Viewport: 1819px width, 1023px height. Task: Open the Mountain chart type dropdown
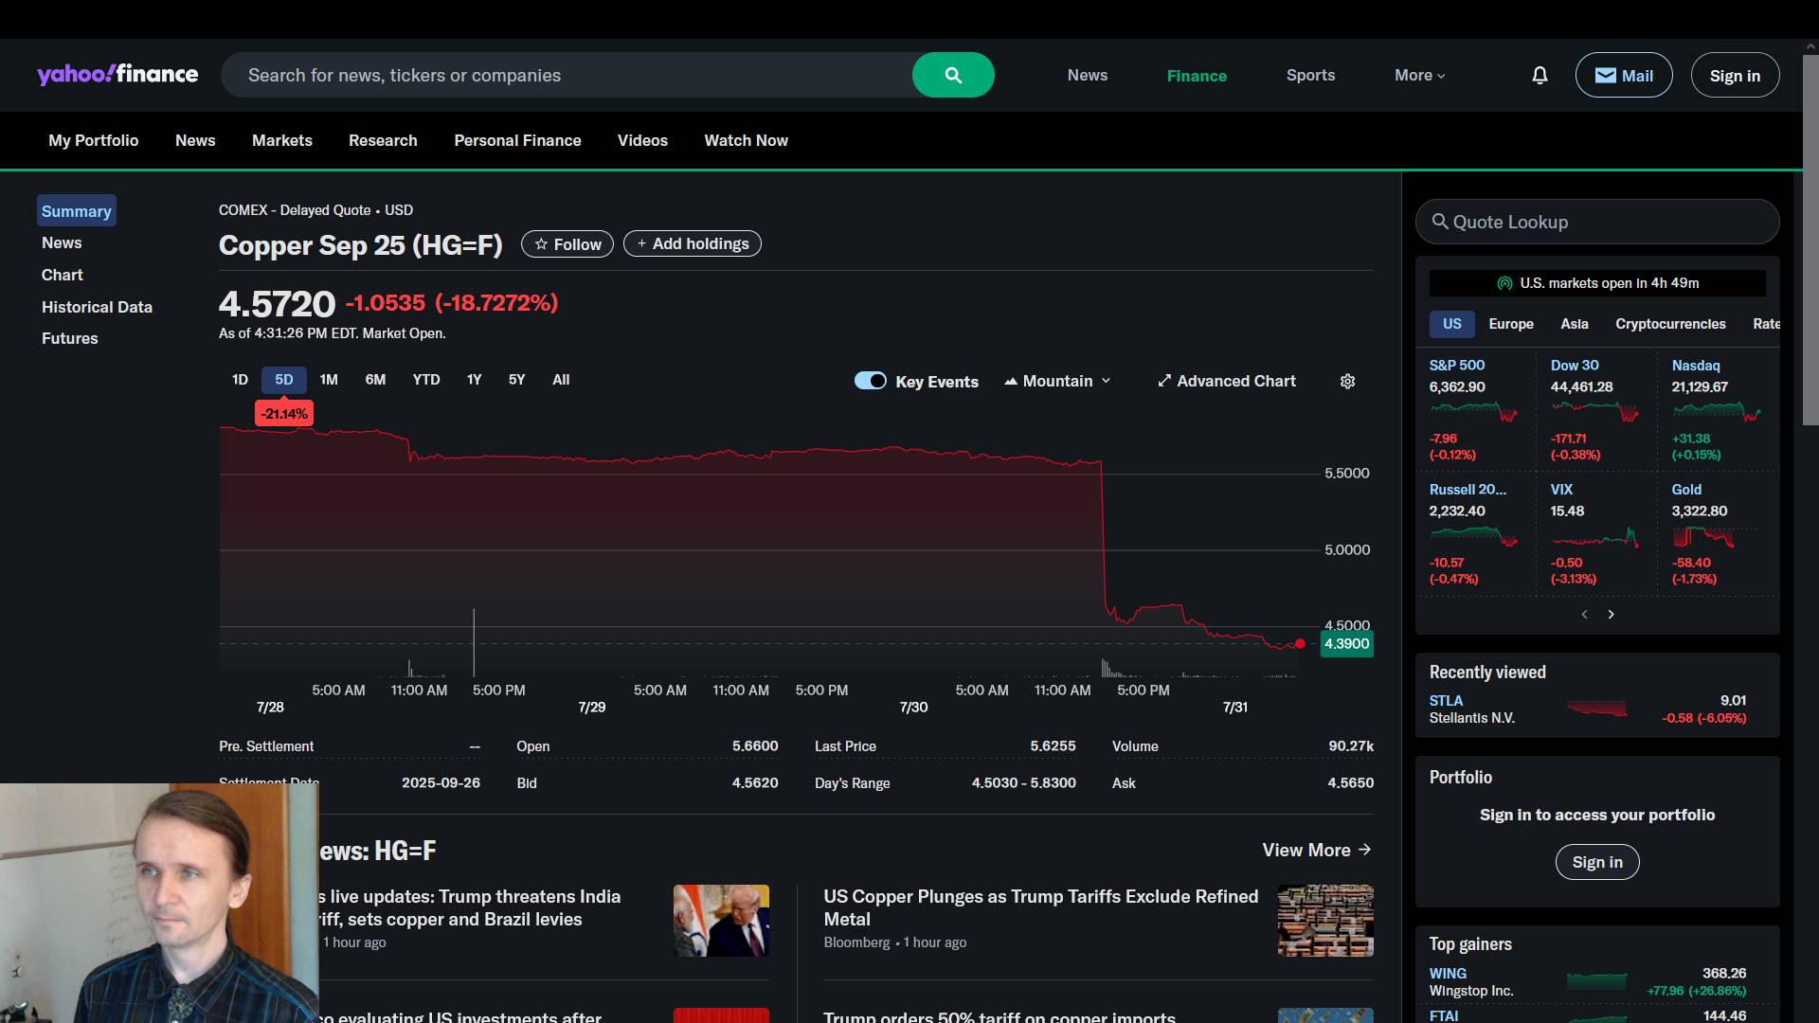point(1057,381)
